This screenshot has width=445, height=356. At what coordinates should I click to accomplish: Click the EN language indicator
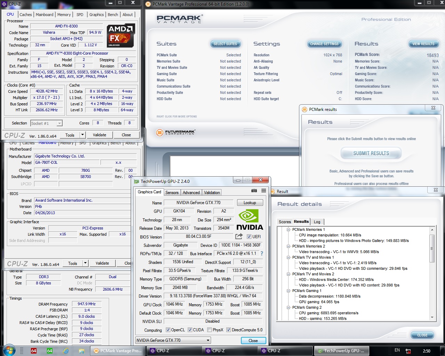397,350
